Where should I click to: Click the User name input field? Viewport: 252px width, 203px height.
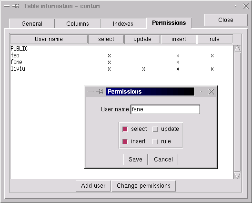click(165, 109)
